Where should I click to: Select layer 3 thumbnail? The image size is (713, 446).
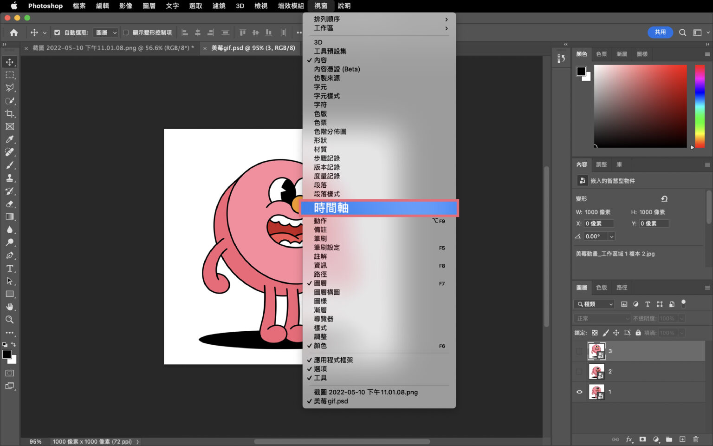tap(596, 351)
